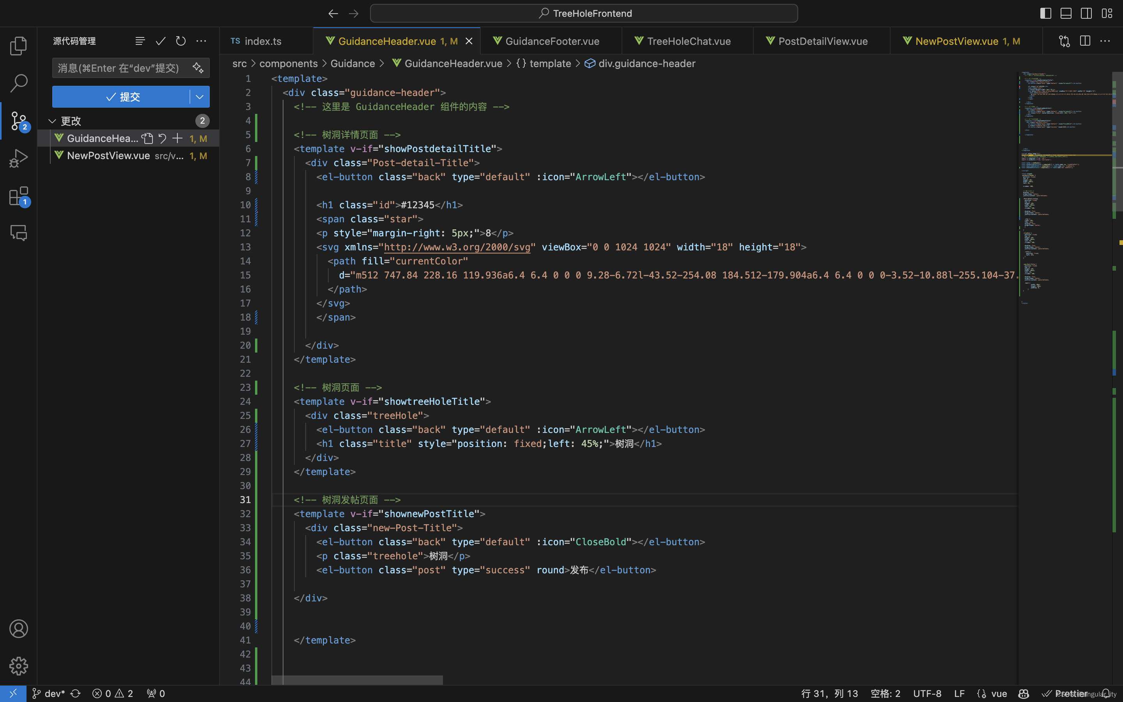Go back with the left navigation arrow
Image resolution: width=1123 pixels, height=702 pixels.
pyautogui.click(x=333, y=14)
